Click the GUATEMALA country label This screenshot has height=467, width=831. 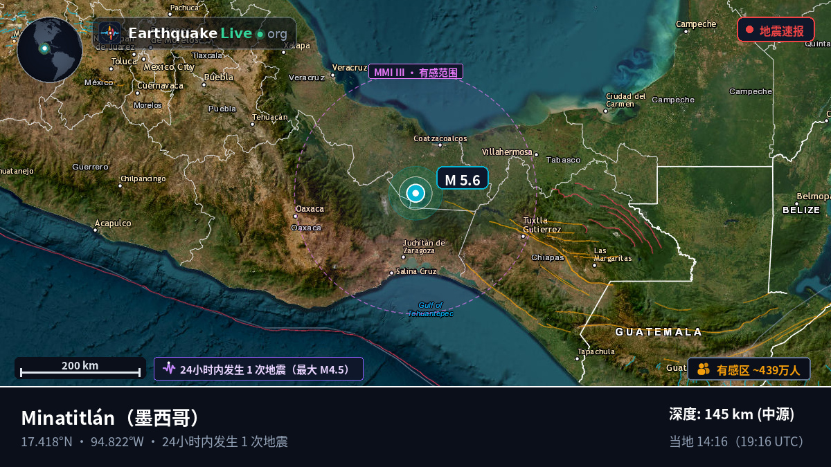point(659,332)
